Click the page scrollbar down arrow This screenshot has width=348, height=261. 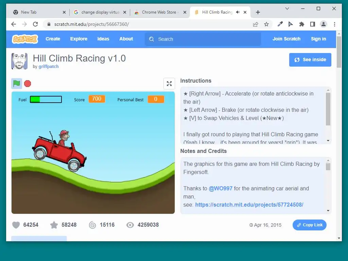click(x=339, y=238)
